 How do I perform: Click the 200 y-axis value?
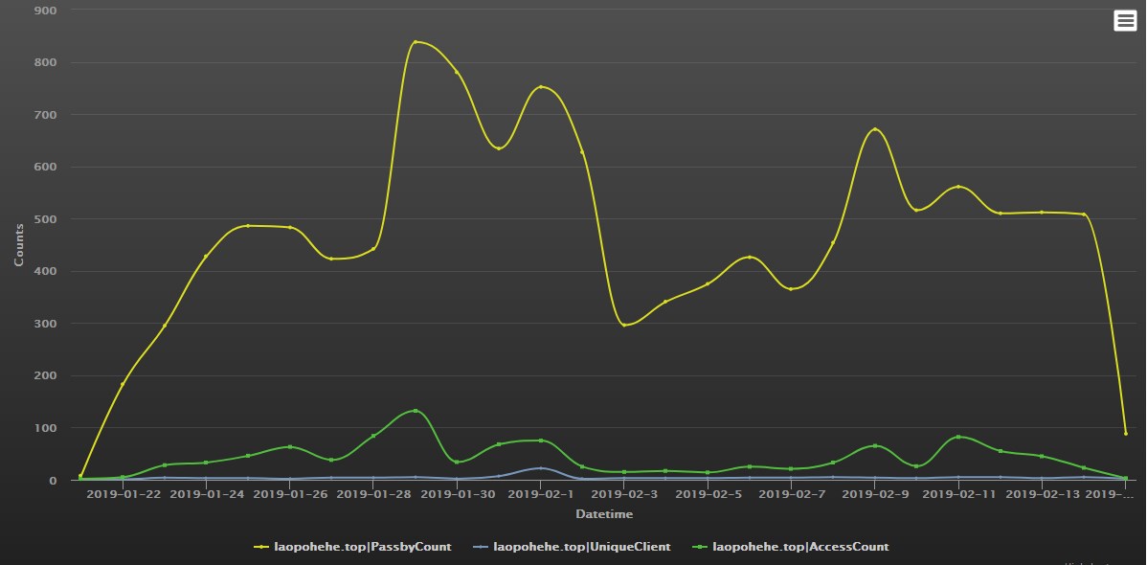pos(46,375)
